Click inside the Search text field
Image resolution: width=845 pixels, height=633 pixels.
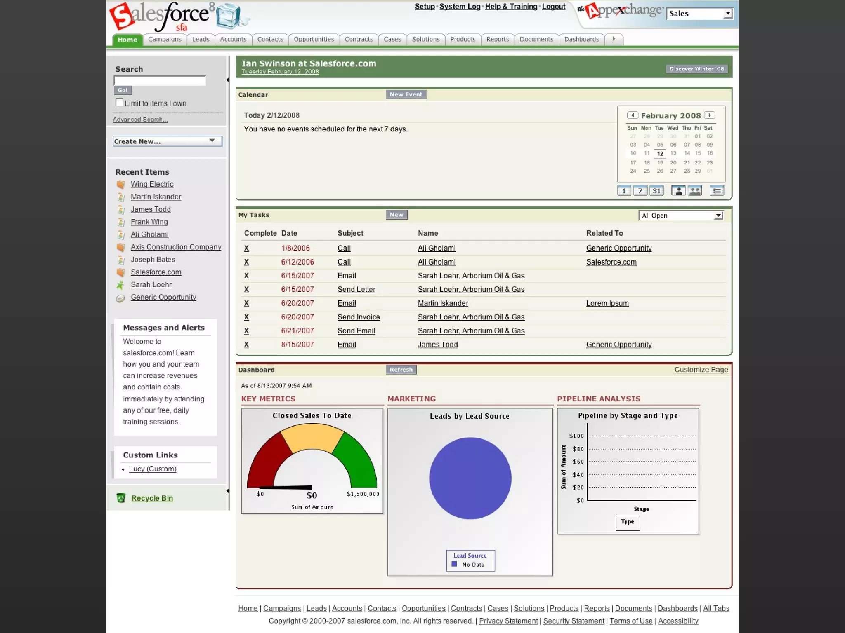(x=160, y=80)
